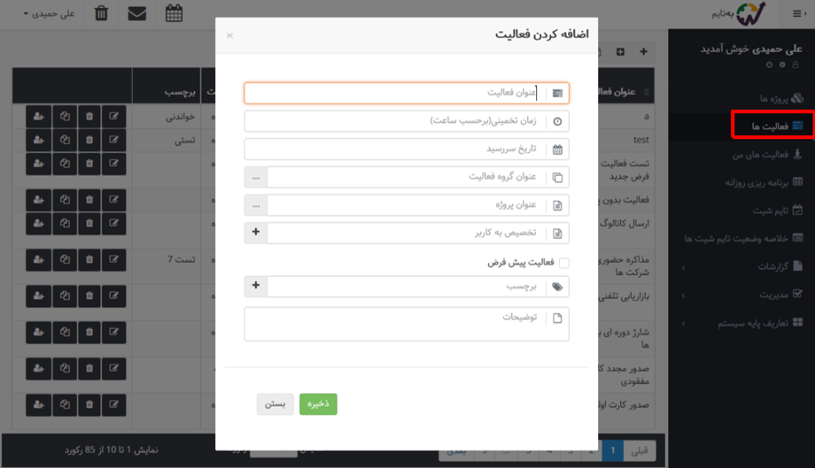Close the اضافه کردن فعالیت dialog with X
The height and width of the screenshot is (468, 815).
point(230,36)
